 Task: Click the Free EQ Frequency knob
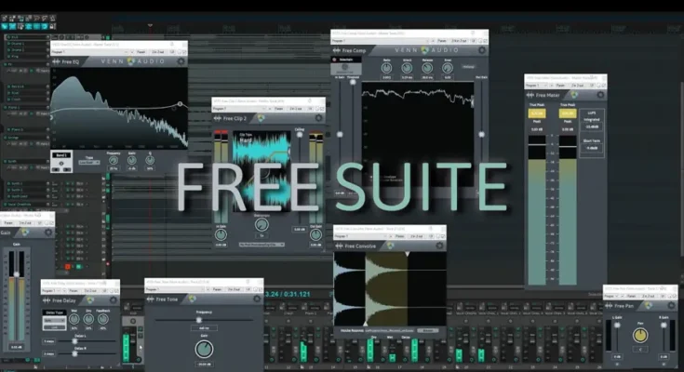tap(114, 161)
